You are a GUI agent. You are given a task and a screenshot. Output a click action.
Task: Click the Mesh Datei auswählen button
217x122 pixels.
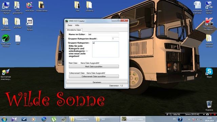tap(94, 66)
